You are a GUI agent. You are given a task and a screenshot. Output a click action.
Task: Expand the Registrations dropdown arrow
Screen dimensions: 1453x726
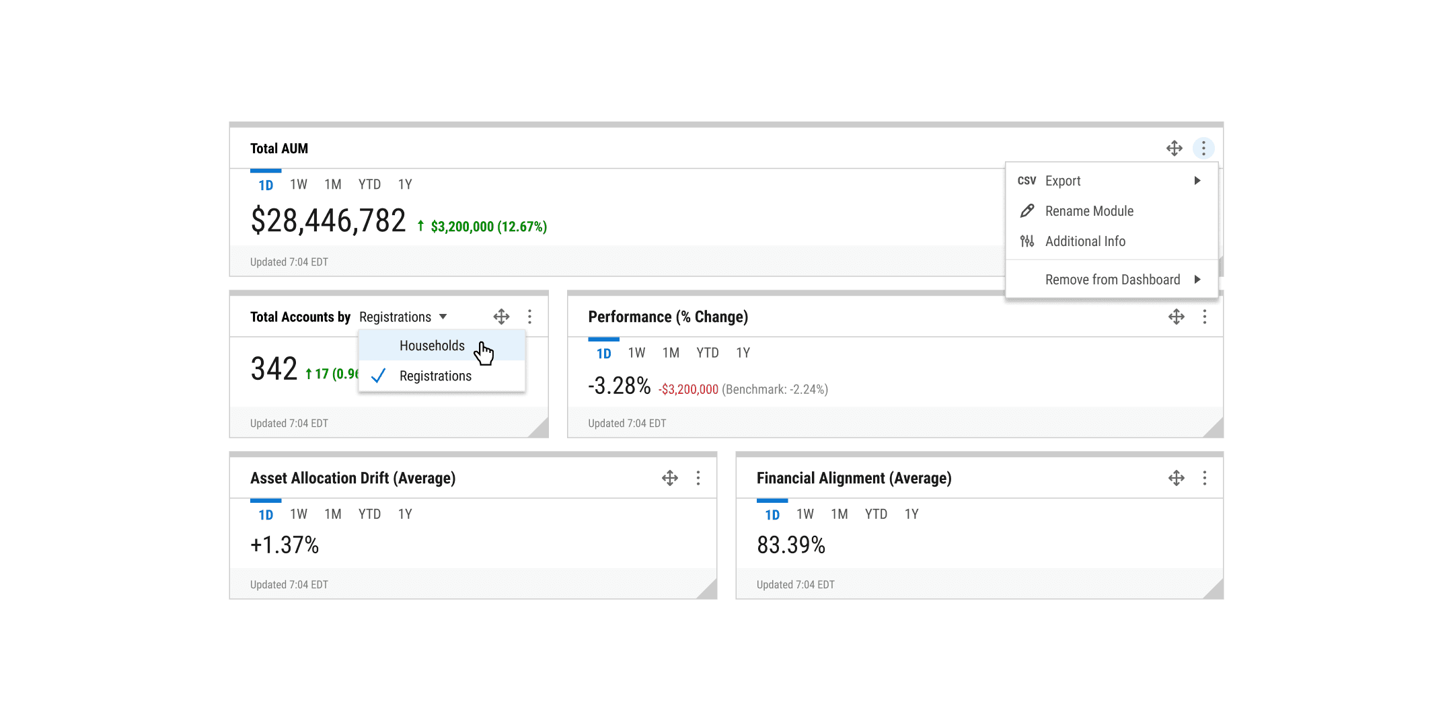[443, 317]
